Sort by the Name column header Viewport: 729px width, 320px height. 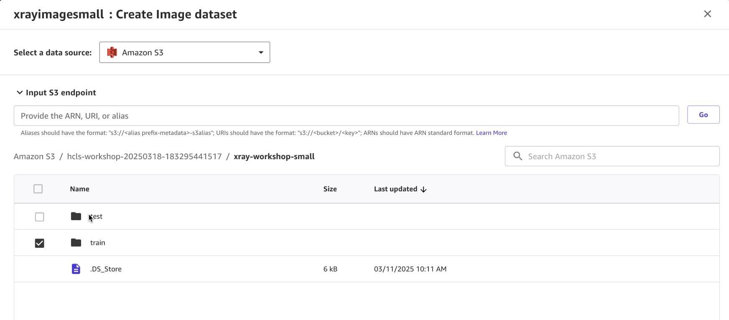tap(79, 189)
